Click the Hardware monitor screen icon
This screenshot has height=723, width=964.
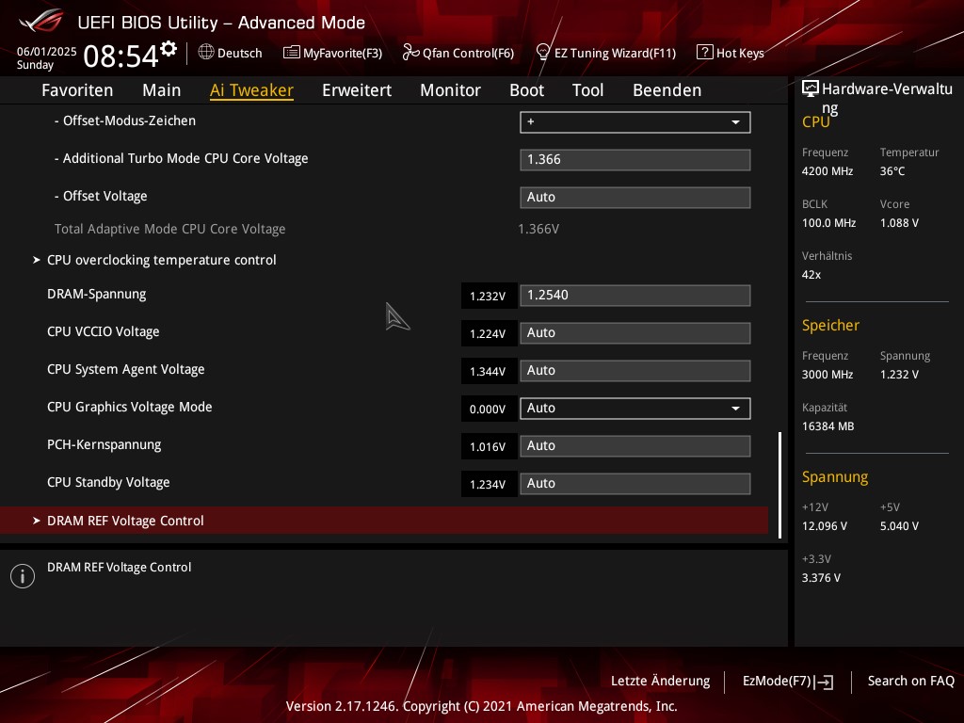pos(810,89)
